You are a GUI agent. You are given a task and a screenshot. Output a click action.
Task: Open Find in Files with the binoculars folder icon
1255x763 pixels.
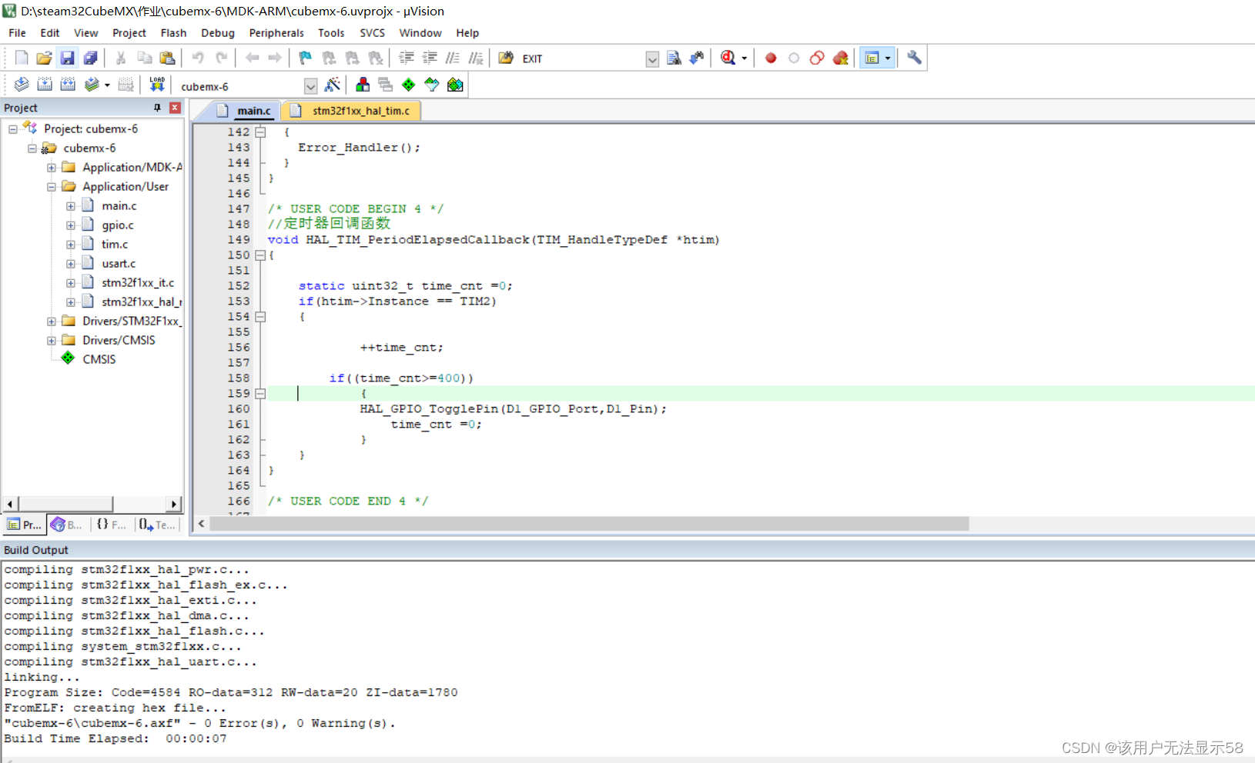click(506, 58)
